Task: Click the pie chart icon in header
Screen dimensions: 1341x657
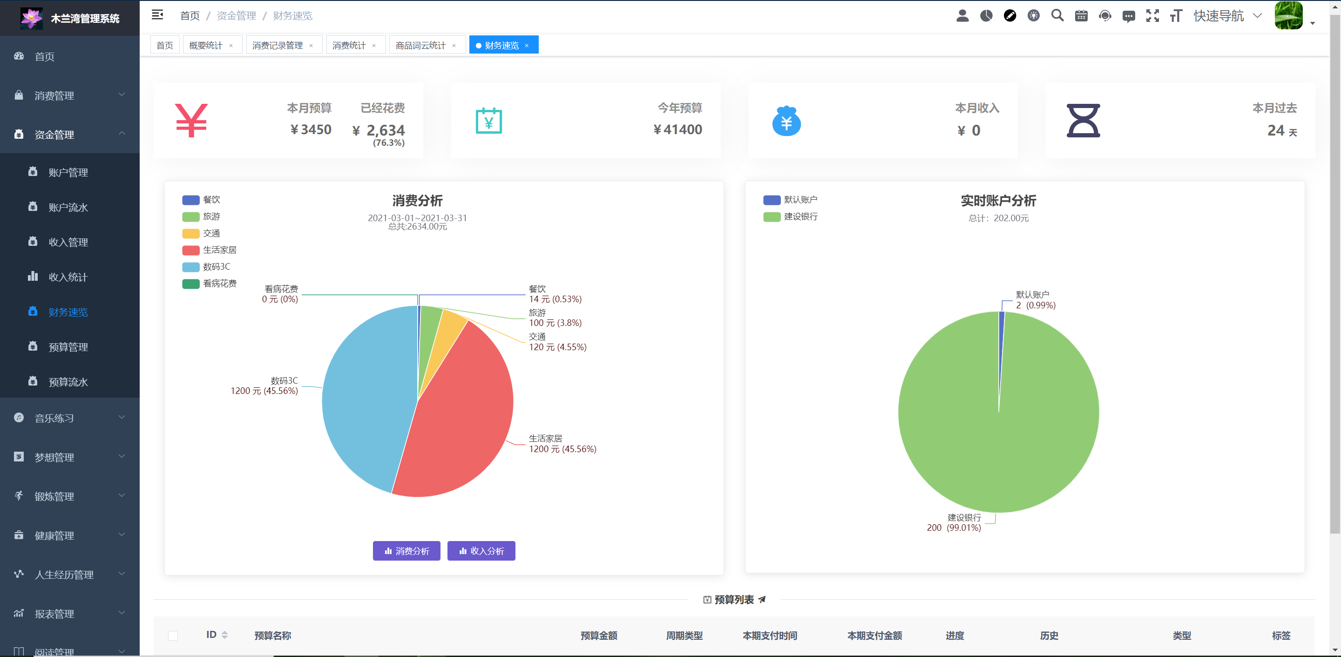Action: [986, 16]
